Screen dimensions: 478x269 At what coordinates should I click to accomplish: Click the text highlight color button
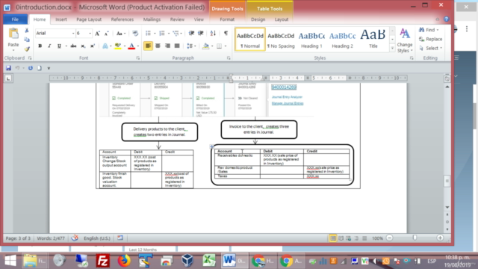[x=118, y=46]
